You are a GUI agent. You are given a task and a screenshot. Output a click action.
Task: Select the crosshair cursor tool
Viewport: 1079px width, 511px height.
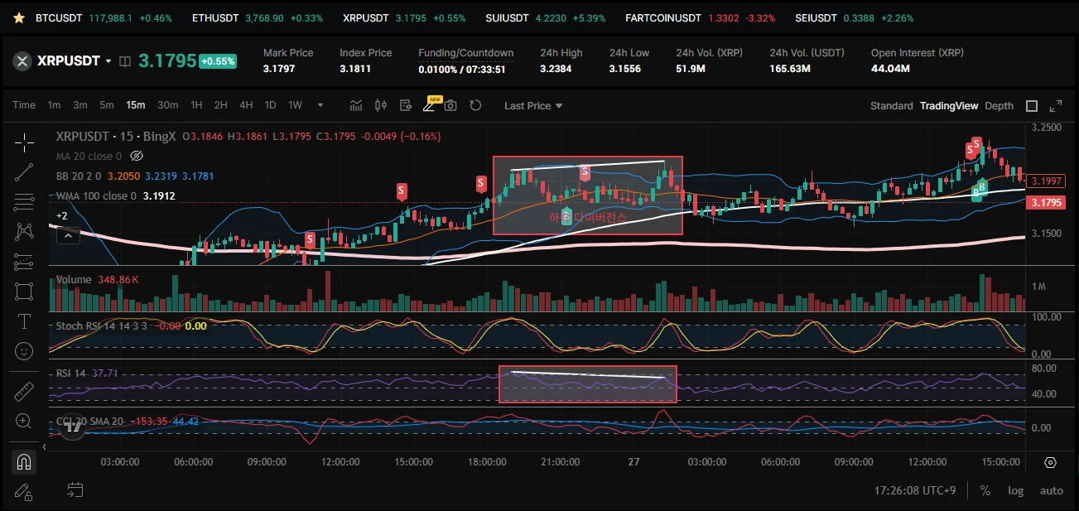click(24, 142)
